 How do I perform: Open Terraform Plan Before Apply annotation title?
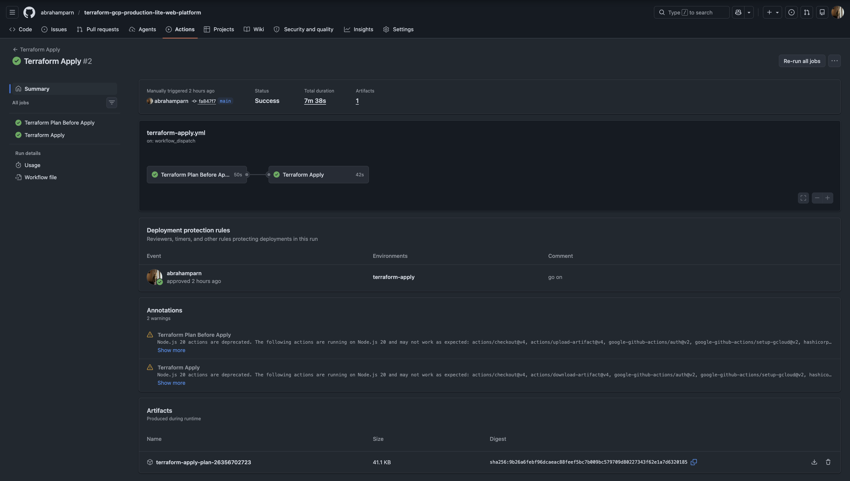pos(194,335)
